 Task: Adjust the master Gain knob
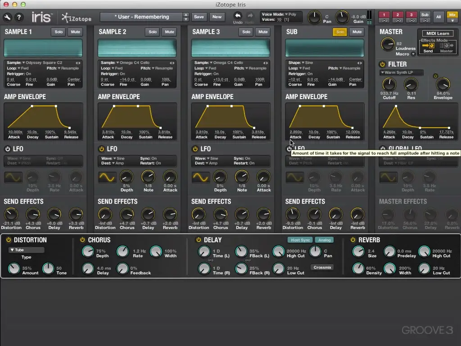pos(342,17)
